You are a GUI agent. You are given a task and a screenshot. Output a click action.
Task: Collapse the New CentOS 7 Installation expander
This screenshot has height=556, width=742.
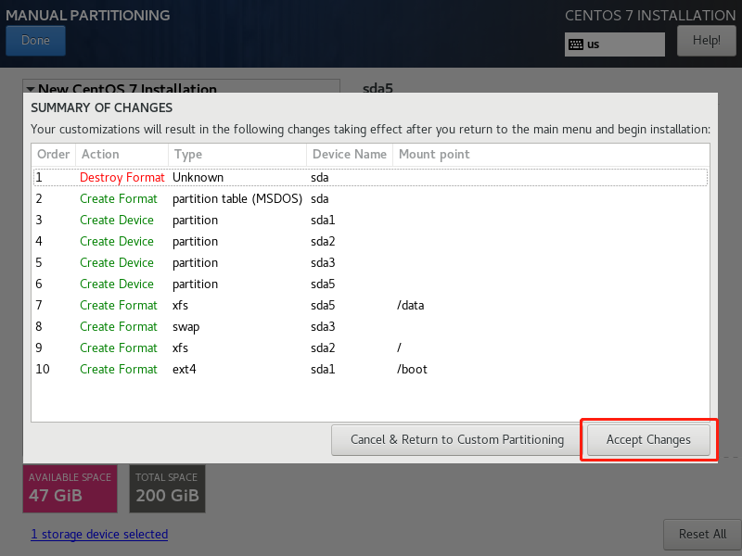pos(31,89)
